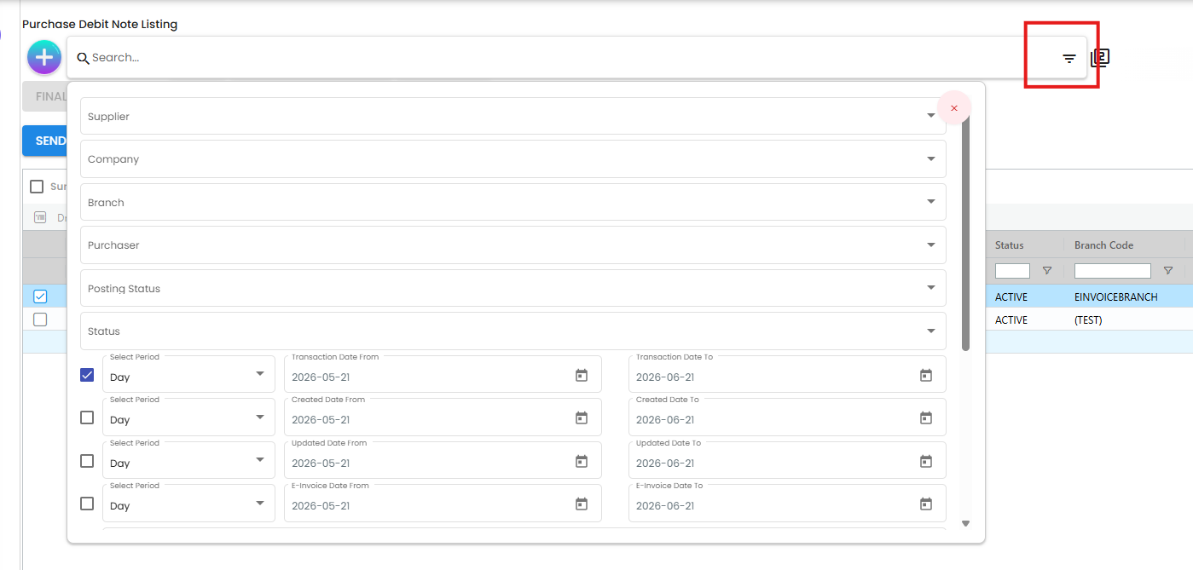Enable the Created Date period checkbox
The image size is (1193, 570).
pos(87,417)
